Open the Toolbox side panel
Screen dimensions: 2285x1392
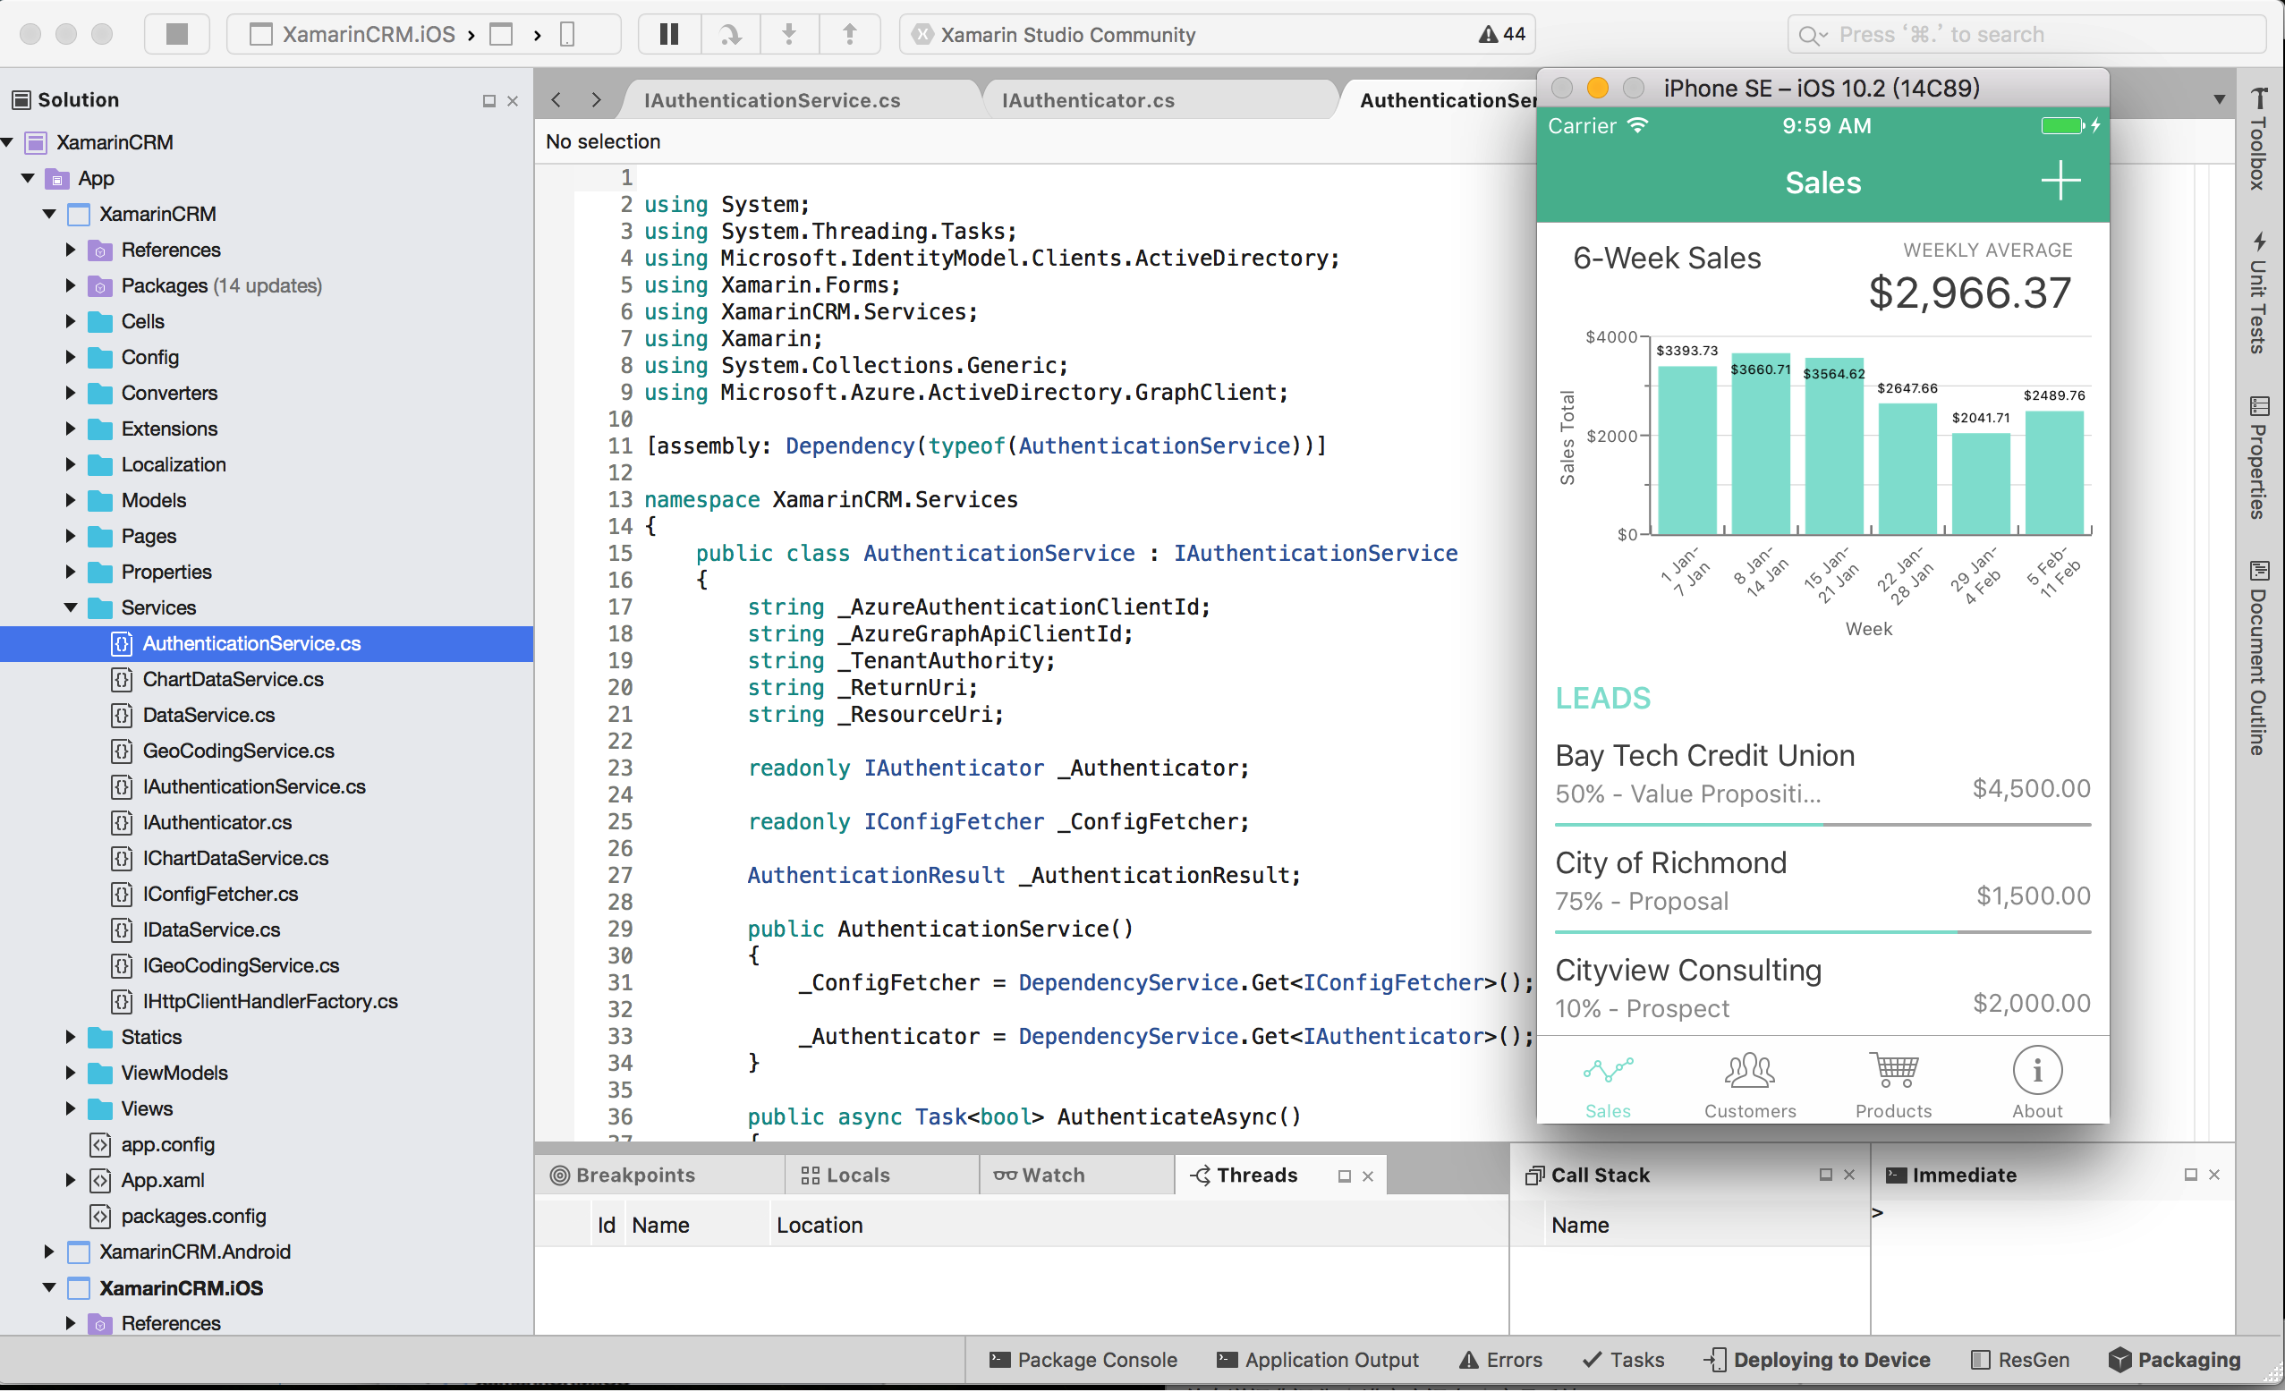point(2259,139)
